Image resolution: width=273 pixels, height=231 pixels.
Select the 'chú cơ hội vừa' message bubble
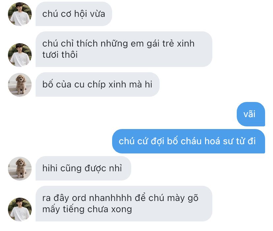coord(74,14)
